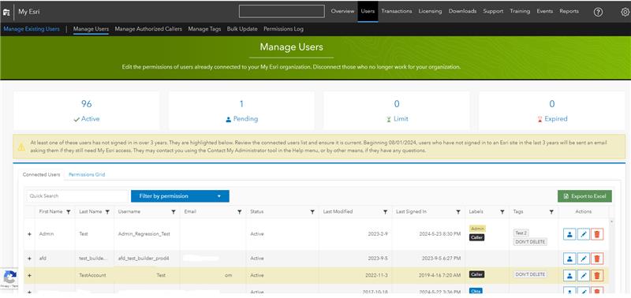631x298 pixels.
Task: Open the Bulk Update sub-tab
Action: pyautogui.click(x=242, y=29)
